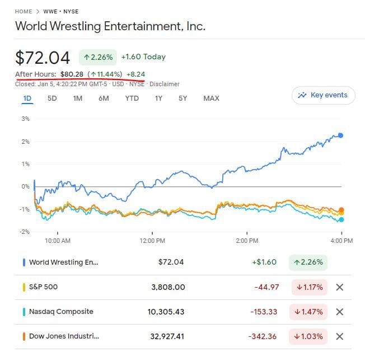The image size is (365, 352).
Task: Remove Dow Jones Industrial comparison row
Action: (339, 336)
